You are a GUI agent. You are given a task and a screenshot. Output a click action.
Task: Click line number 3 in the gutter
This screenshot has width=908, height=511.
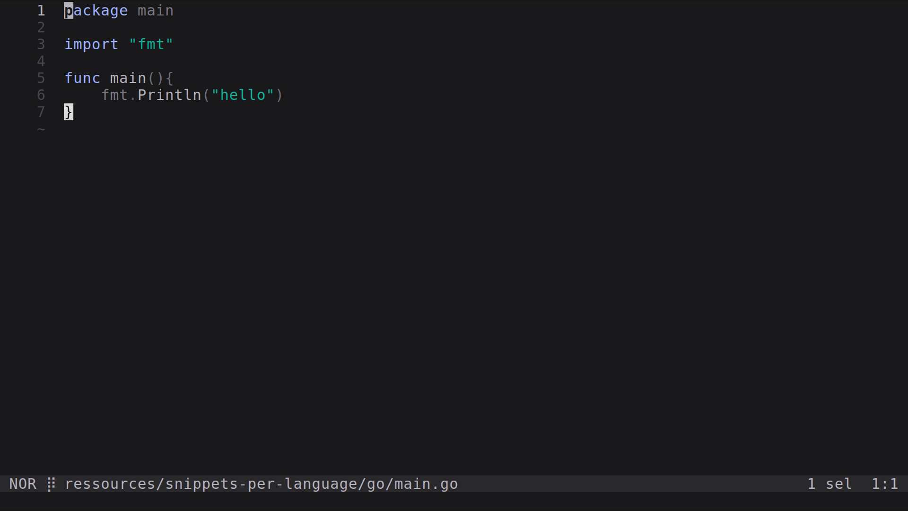(41, 44)
